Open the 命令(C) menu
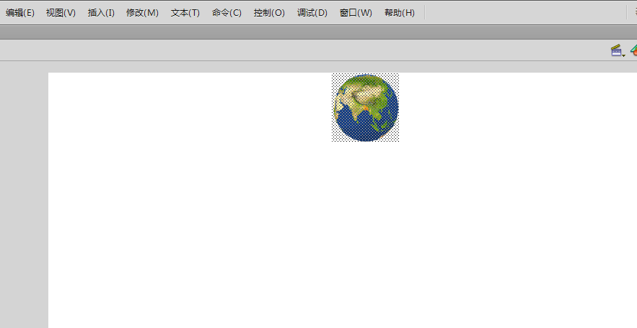The height and width of the screenshot is (328, 637). 227,13
